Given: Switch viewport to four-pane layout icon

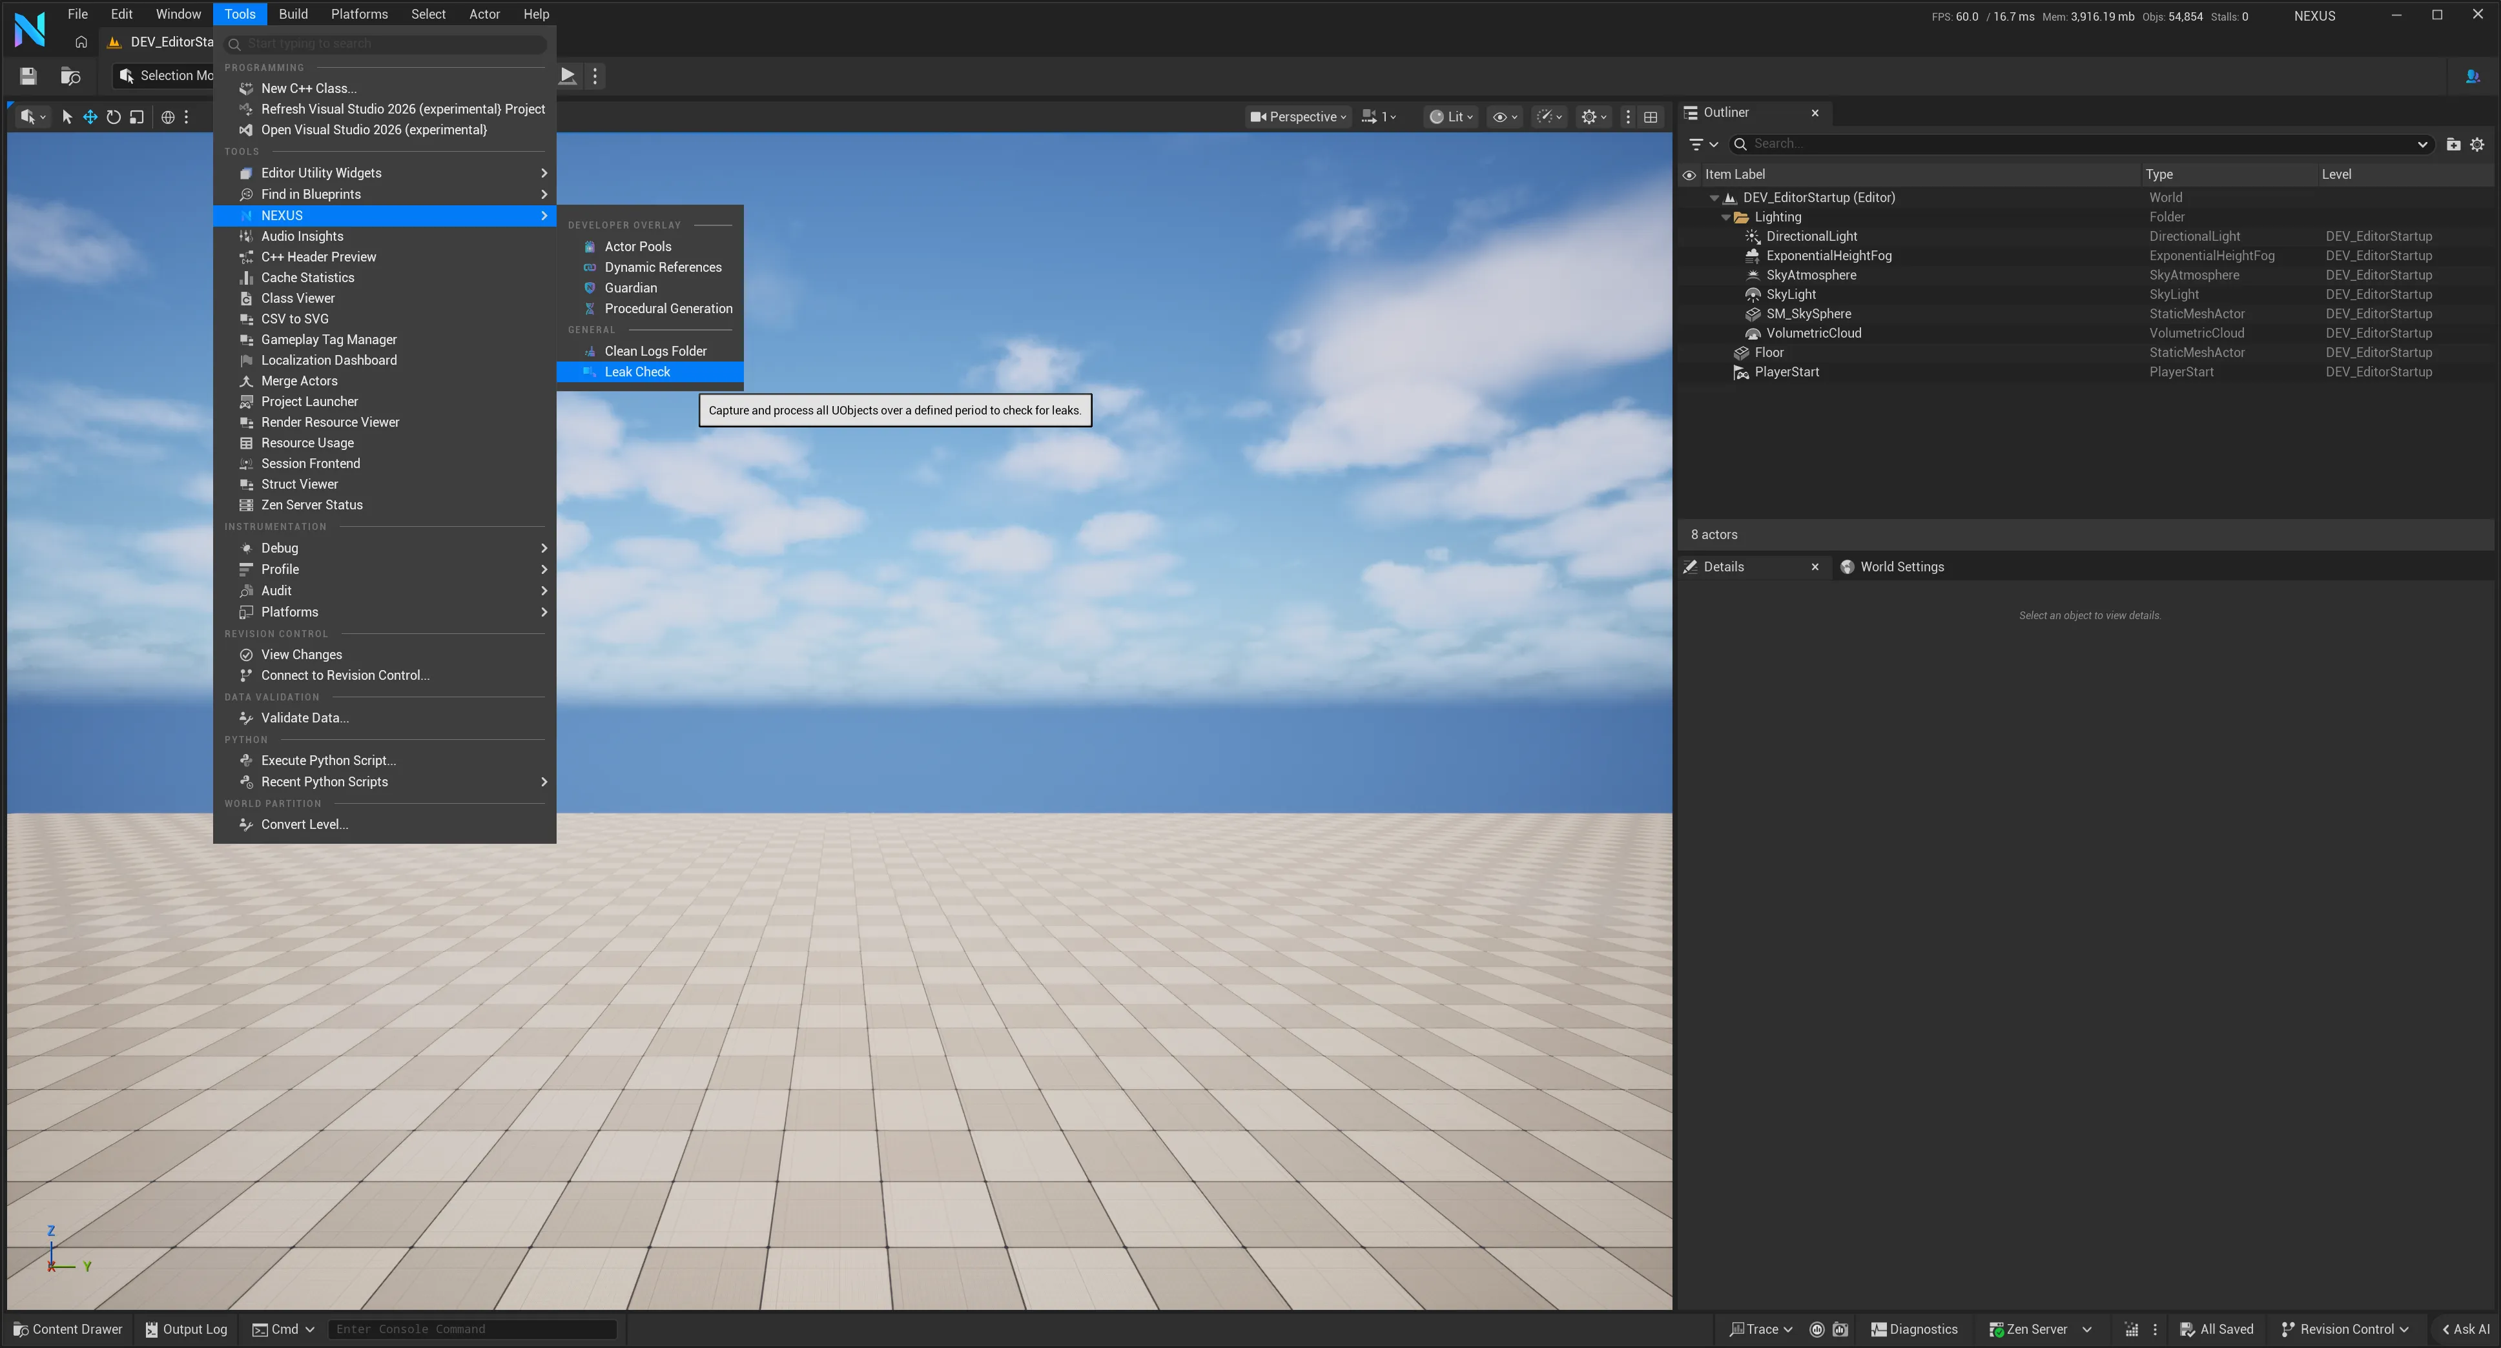Looking at the screenshot, I should pyautogui.click(x=1651, y=116).
